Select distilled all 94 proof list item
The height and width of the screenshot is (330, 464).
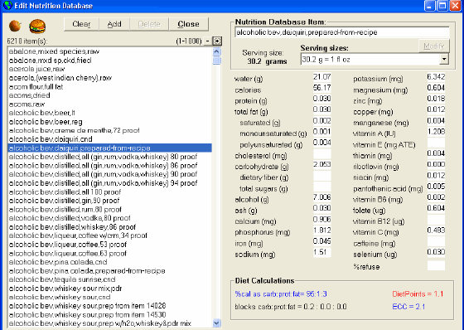tap(109, 183)
